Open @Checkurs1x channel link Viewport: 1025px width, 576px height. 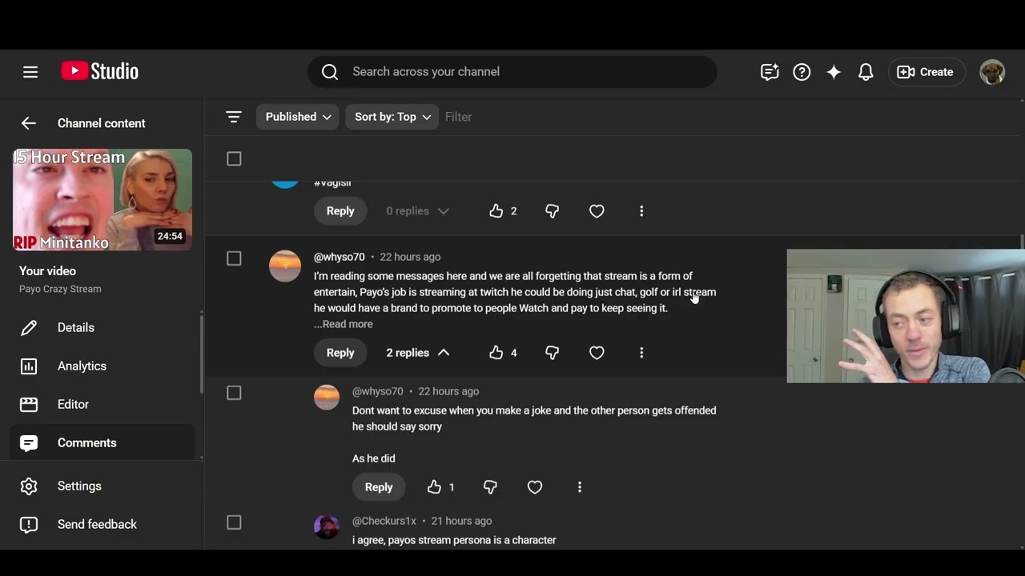[x=384, y=521]
